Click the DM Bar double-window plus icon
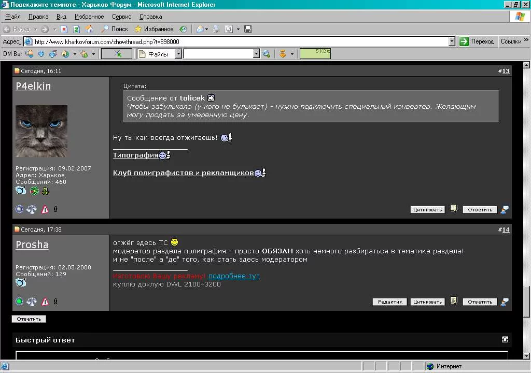The height and width of the screenshot is (373, 531). point(53,54)
